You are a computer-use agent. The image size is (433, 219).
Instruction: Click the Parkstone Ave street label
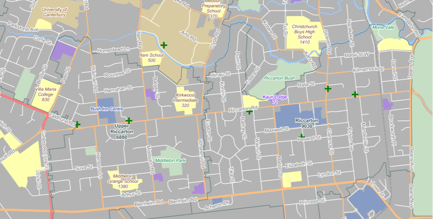[23, 27]
